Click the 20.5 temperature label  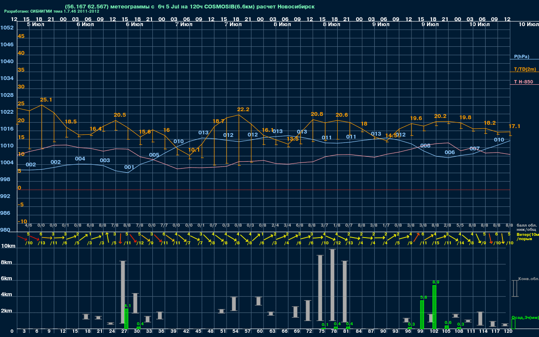tap(120, 115)
